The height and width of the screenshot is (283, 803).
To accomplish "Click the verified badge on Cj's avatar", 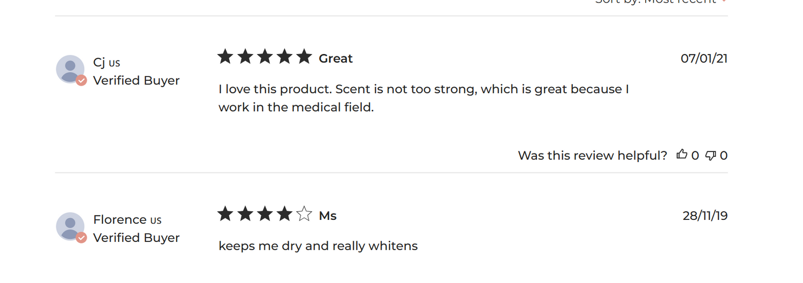I will (81, 80).
